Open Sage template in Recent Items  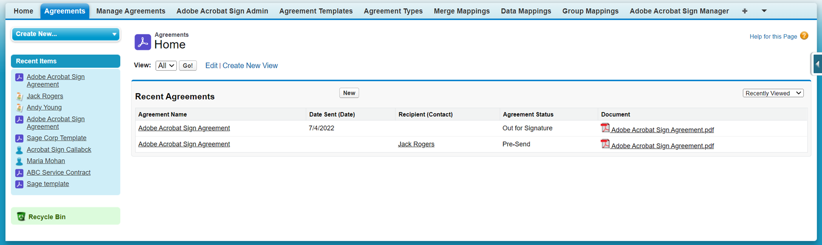(x=48, y=184)
